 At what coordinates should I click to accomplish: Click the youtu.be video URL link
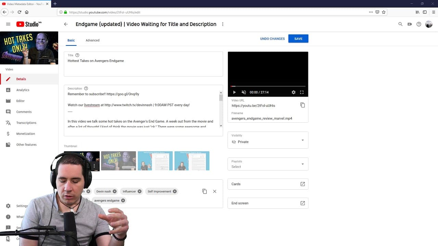[x=253, y=106]
